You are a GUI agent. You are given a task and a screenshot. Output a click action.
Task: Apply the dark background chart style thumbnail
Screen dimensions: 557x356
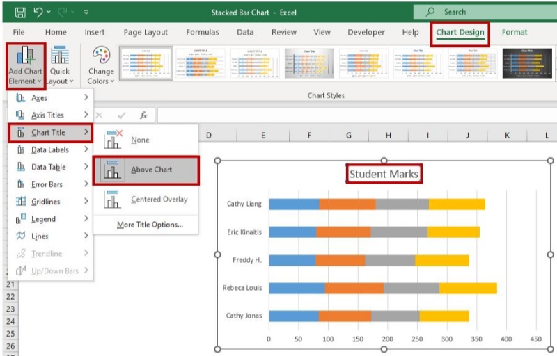[x=528, y=63]
